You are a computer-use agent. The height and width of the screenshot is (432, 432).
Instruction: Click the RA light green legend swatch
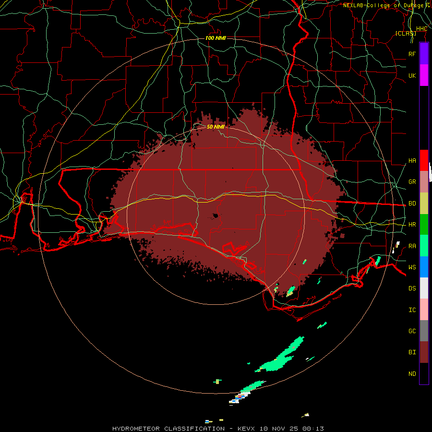(424, 246)
